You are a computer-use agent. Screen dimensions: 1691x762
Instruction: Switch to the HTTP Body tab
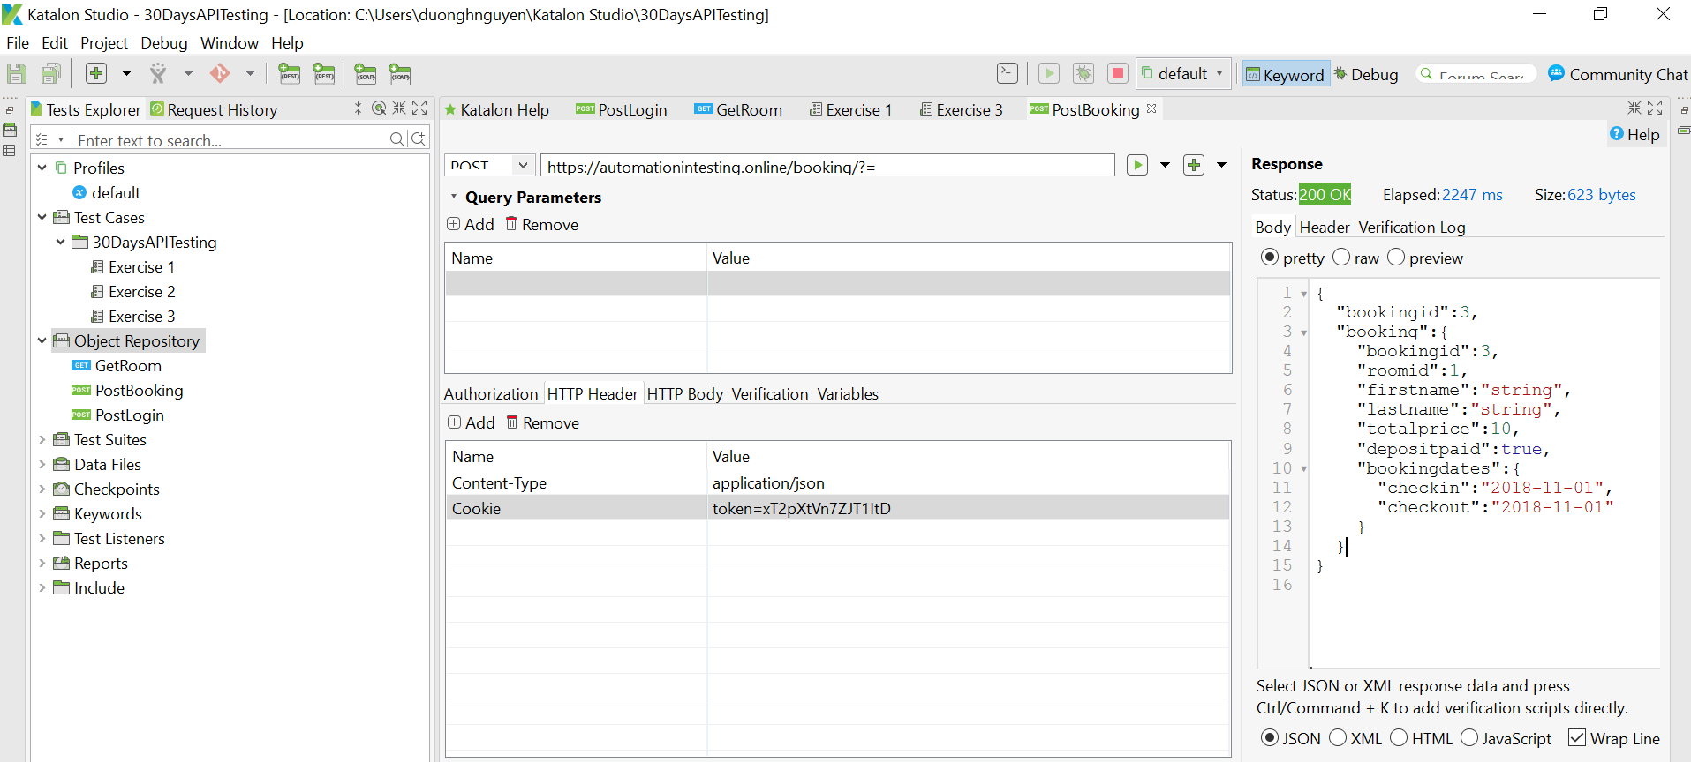pos(684,394)
